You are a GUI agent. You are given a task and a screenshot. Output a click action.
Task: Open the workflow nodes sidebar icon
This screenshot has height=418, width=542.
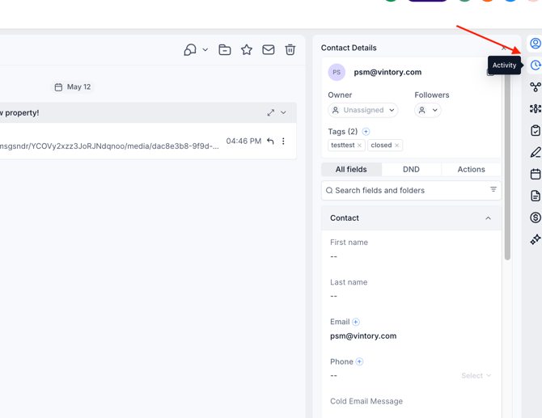click(x=535, y=87)
